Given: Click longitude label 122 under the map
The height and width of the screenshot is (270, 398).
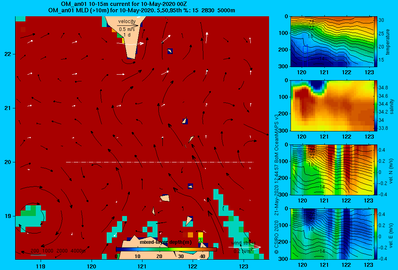Looking at the screenshot, I should pyautogui.click(x=193, y=266).
